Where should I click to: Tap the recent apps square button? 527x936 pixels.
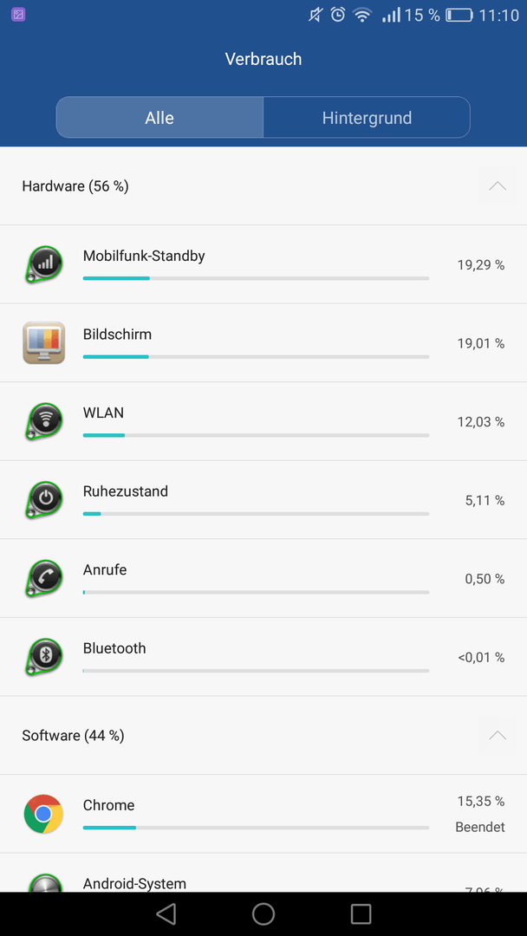pos(361,913)
